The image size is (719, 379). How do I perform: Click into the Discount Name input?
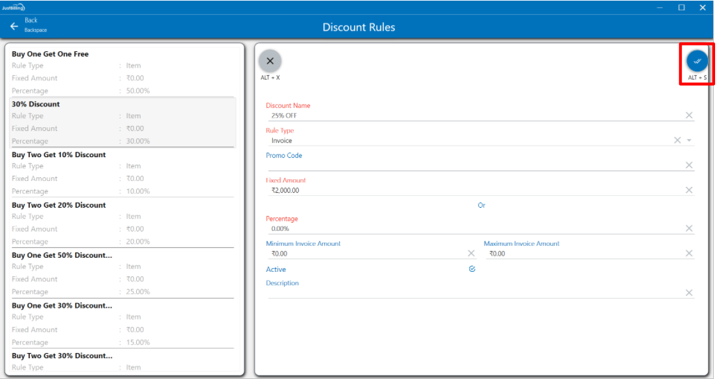(x=473, y=116)
